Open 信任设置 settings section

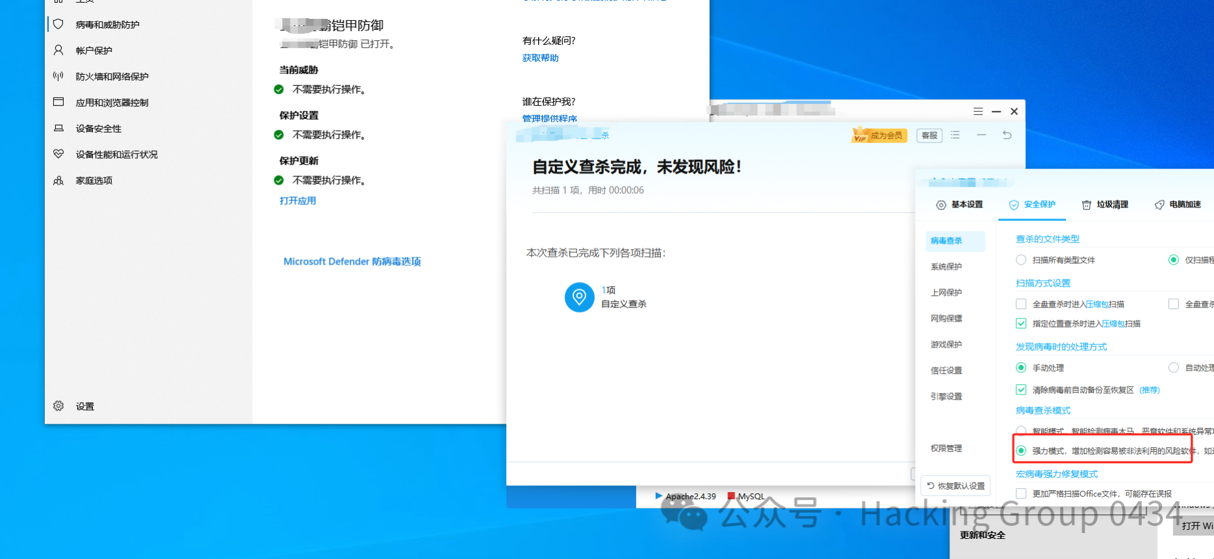(946, 370)
